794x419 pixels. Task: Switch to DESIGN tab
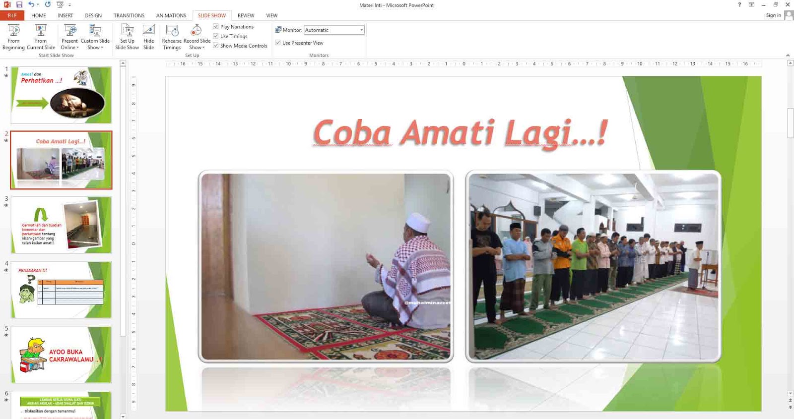(x=93, y=15)
